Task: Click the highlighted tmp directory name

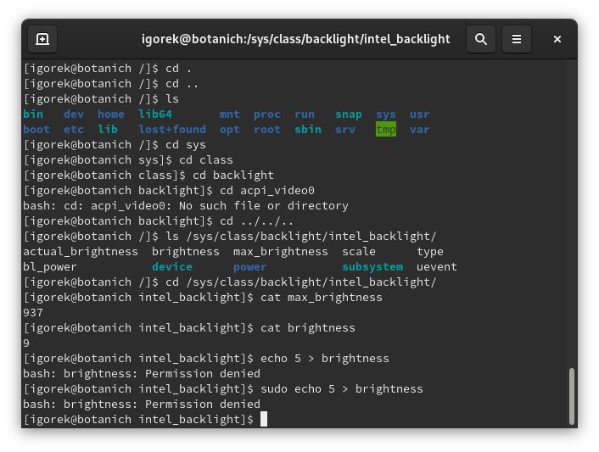Action: 386,130
